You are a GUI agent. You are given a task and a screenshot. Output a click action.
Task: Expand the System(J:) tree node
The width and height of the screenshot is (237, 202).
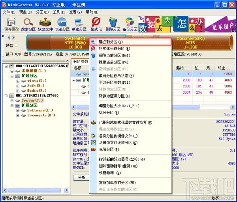point(12,101)
